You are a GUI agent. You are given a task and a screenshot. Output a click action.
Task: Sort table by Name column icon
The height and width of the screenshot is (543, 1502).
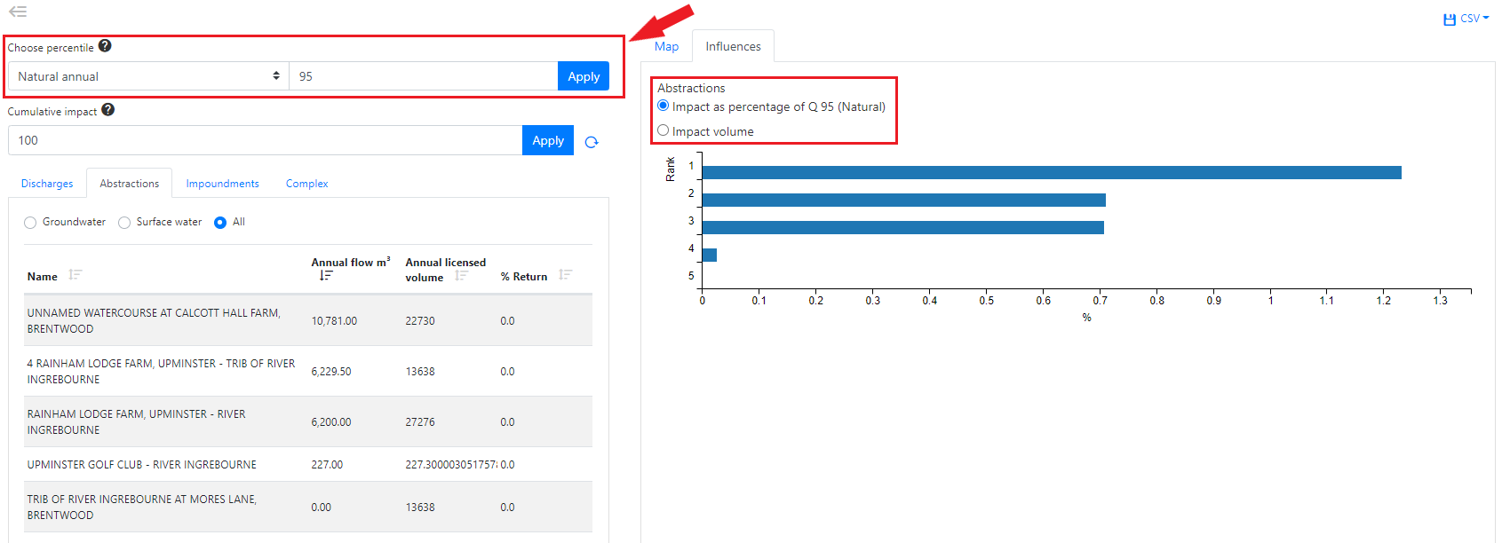75,276
